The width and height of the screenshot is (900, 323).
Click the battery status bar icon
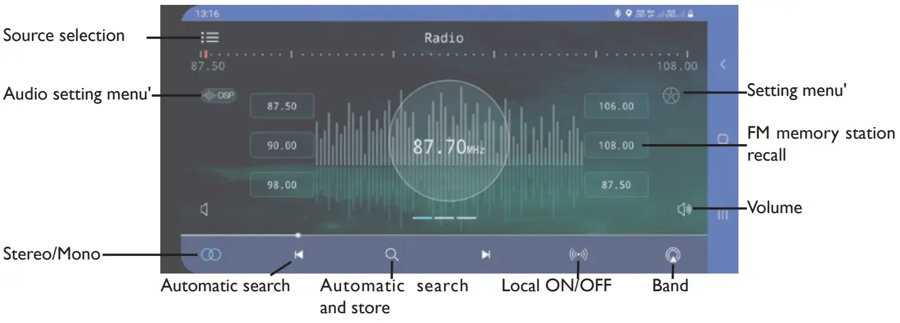coord(690,13)
